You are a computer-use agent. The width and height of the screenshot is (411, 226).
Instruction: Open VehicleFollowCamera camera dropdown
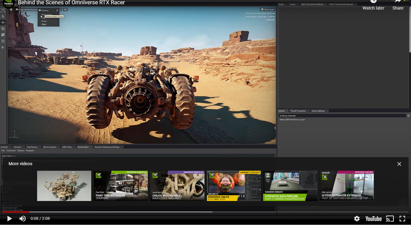tap(27, 10)
